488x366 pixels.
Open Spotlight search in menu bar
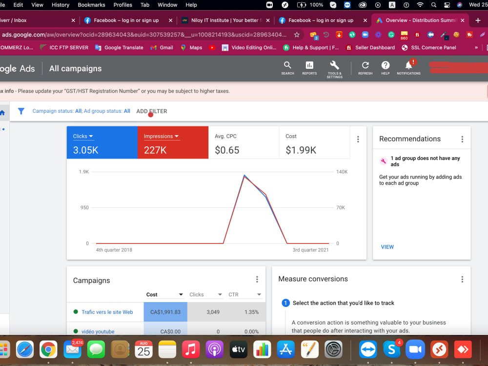click(x=433, y=5)
